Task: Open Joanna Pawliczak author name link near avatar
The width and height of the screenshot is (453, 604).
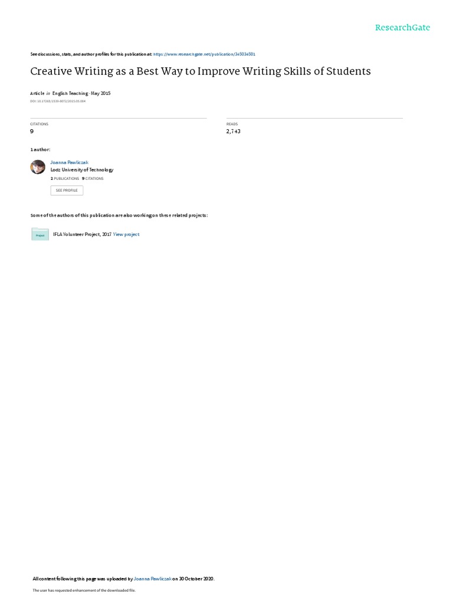Action: (x=70, y=163)
